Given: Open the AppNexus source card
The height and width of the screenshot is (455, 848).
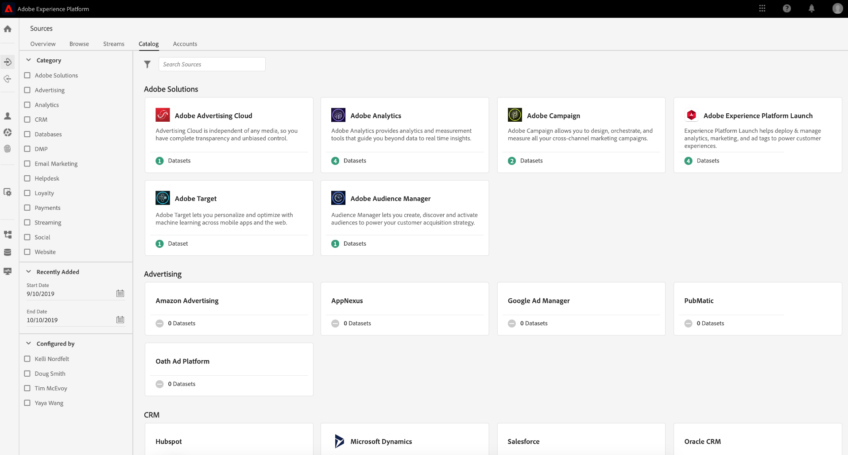Looking at the screenshot, I should [x=405, y=308].
